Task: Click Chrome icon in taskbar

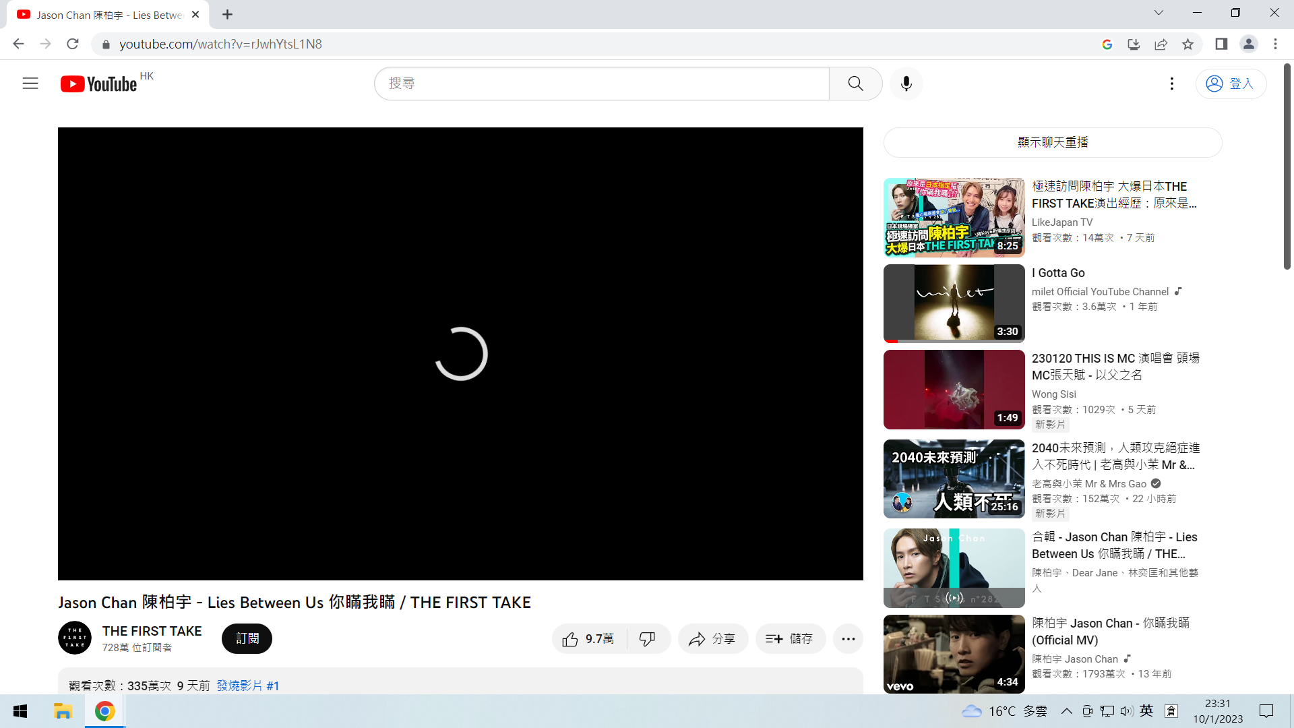Action: tap(104, 711)
